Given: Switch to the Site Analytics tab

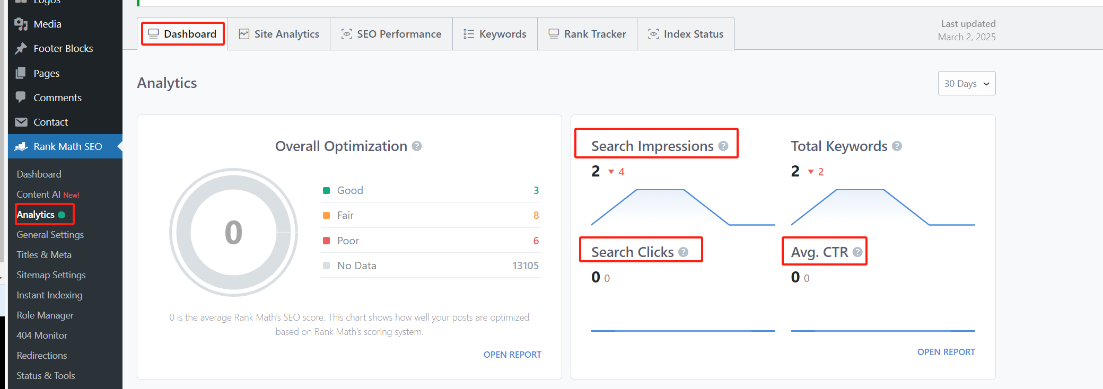Looking at the screenshot, I should [278, 33].
